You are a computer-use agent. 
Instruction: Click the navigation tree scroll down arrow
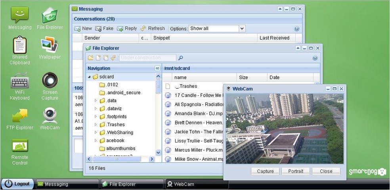[x=158, y=152]
